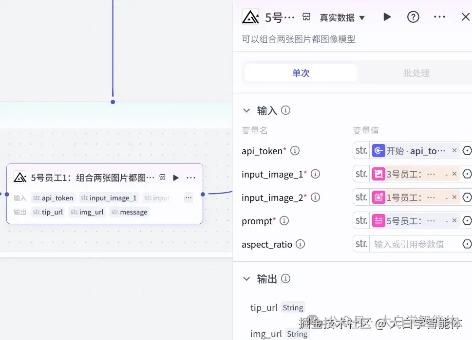Click the aspect_ratio value input field
Screen dimensions: 472x340
[x=415, y=244]
